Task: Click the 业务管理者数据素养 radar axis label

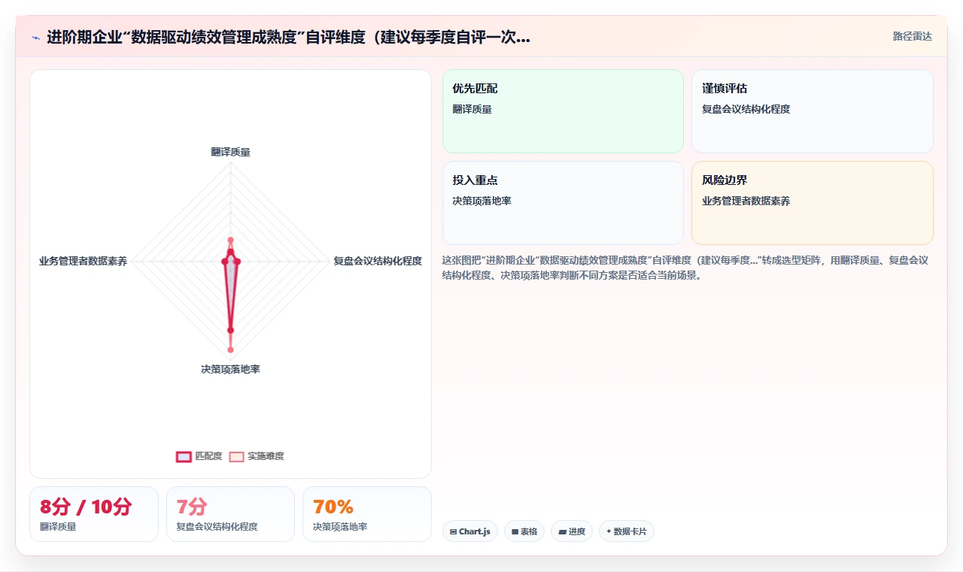Action: click(x=84, y=262)
